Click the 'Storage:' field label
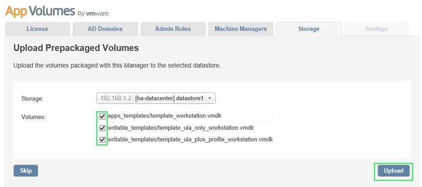 [x=32, y=98]
